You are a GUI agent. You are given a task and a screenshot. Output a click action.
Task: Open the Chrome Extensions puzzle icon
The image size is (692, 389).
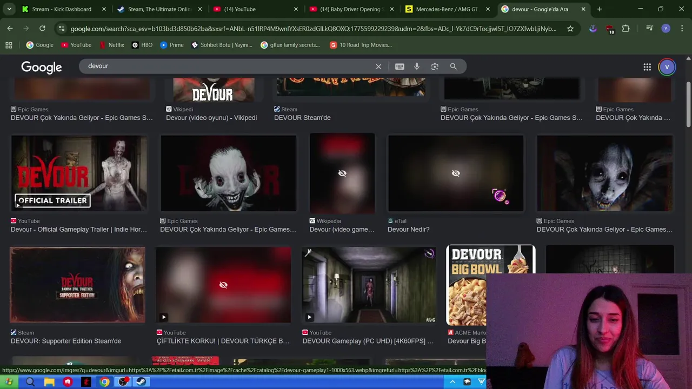click(x=626, y=29)
